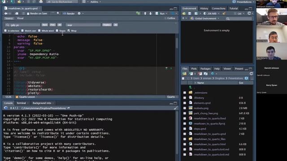This screenshot has width=287, height=161.
Task: Open Files More gear menu
Action: [x=213, y=73]
